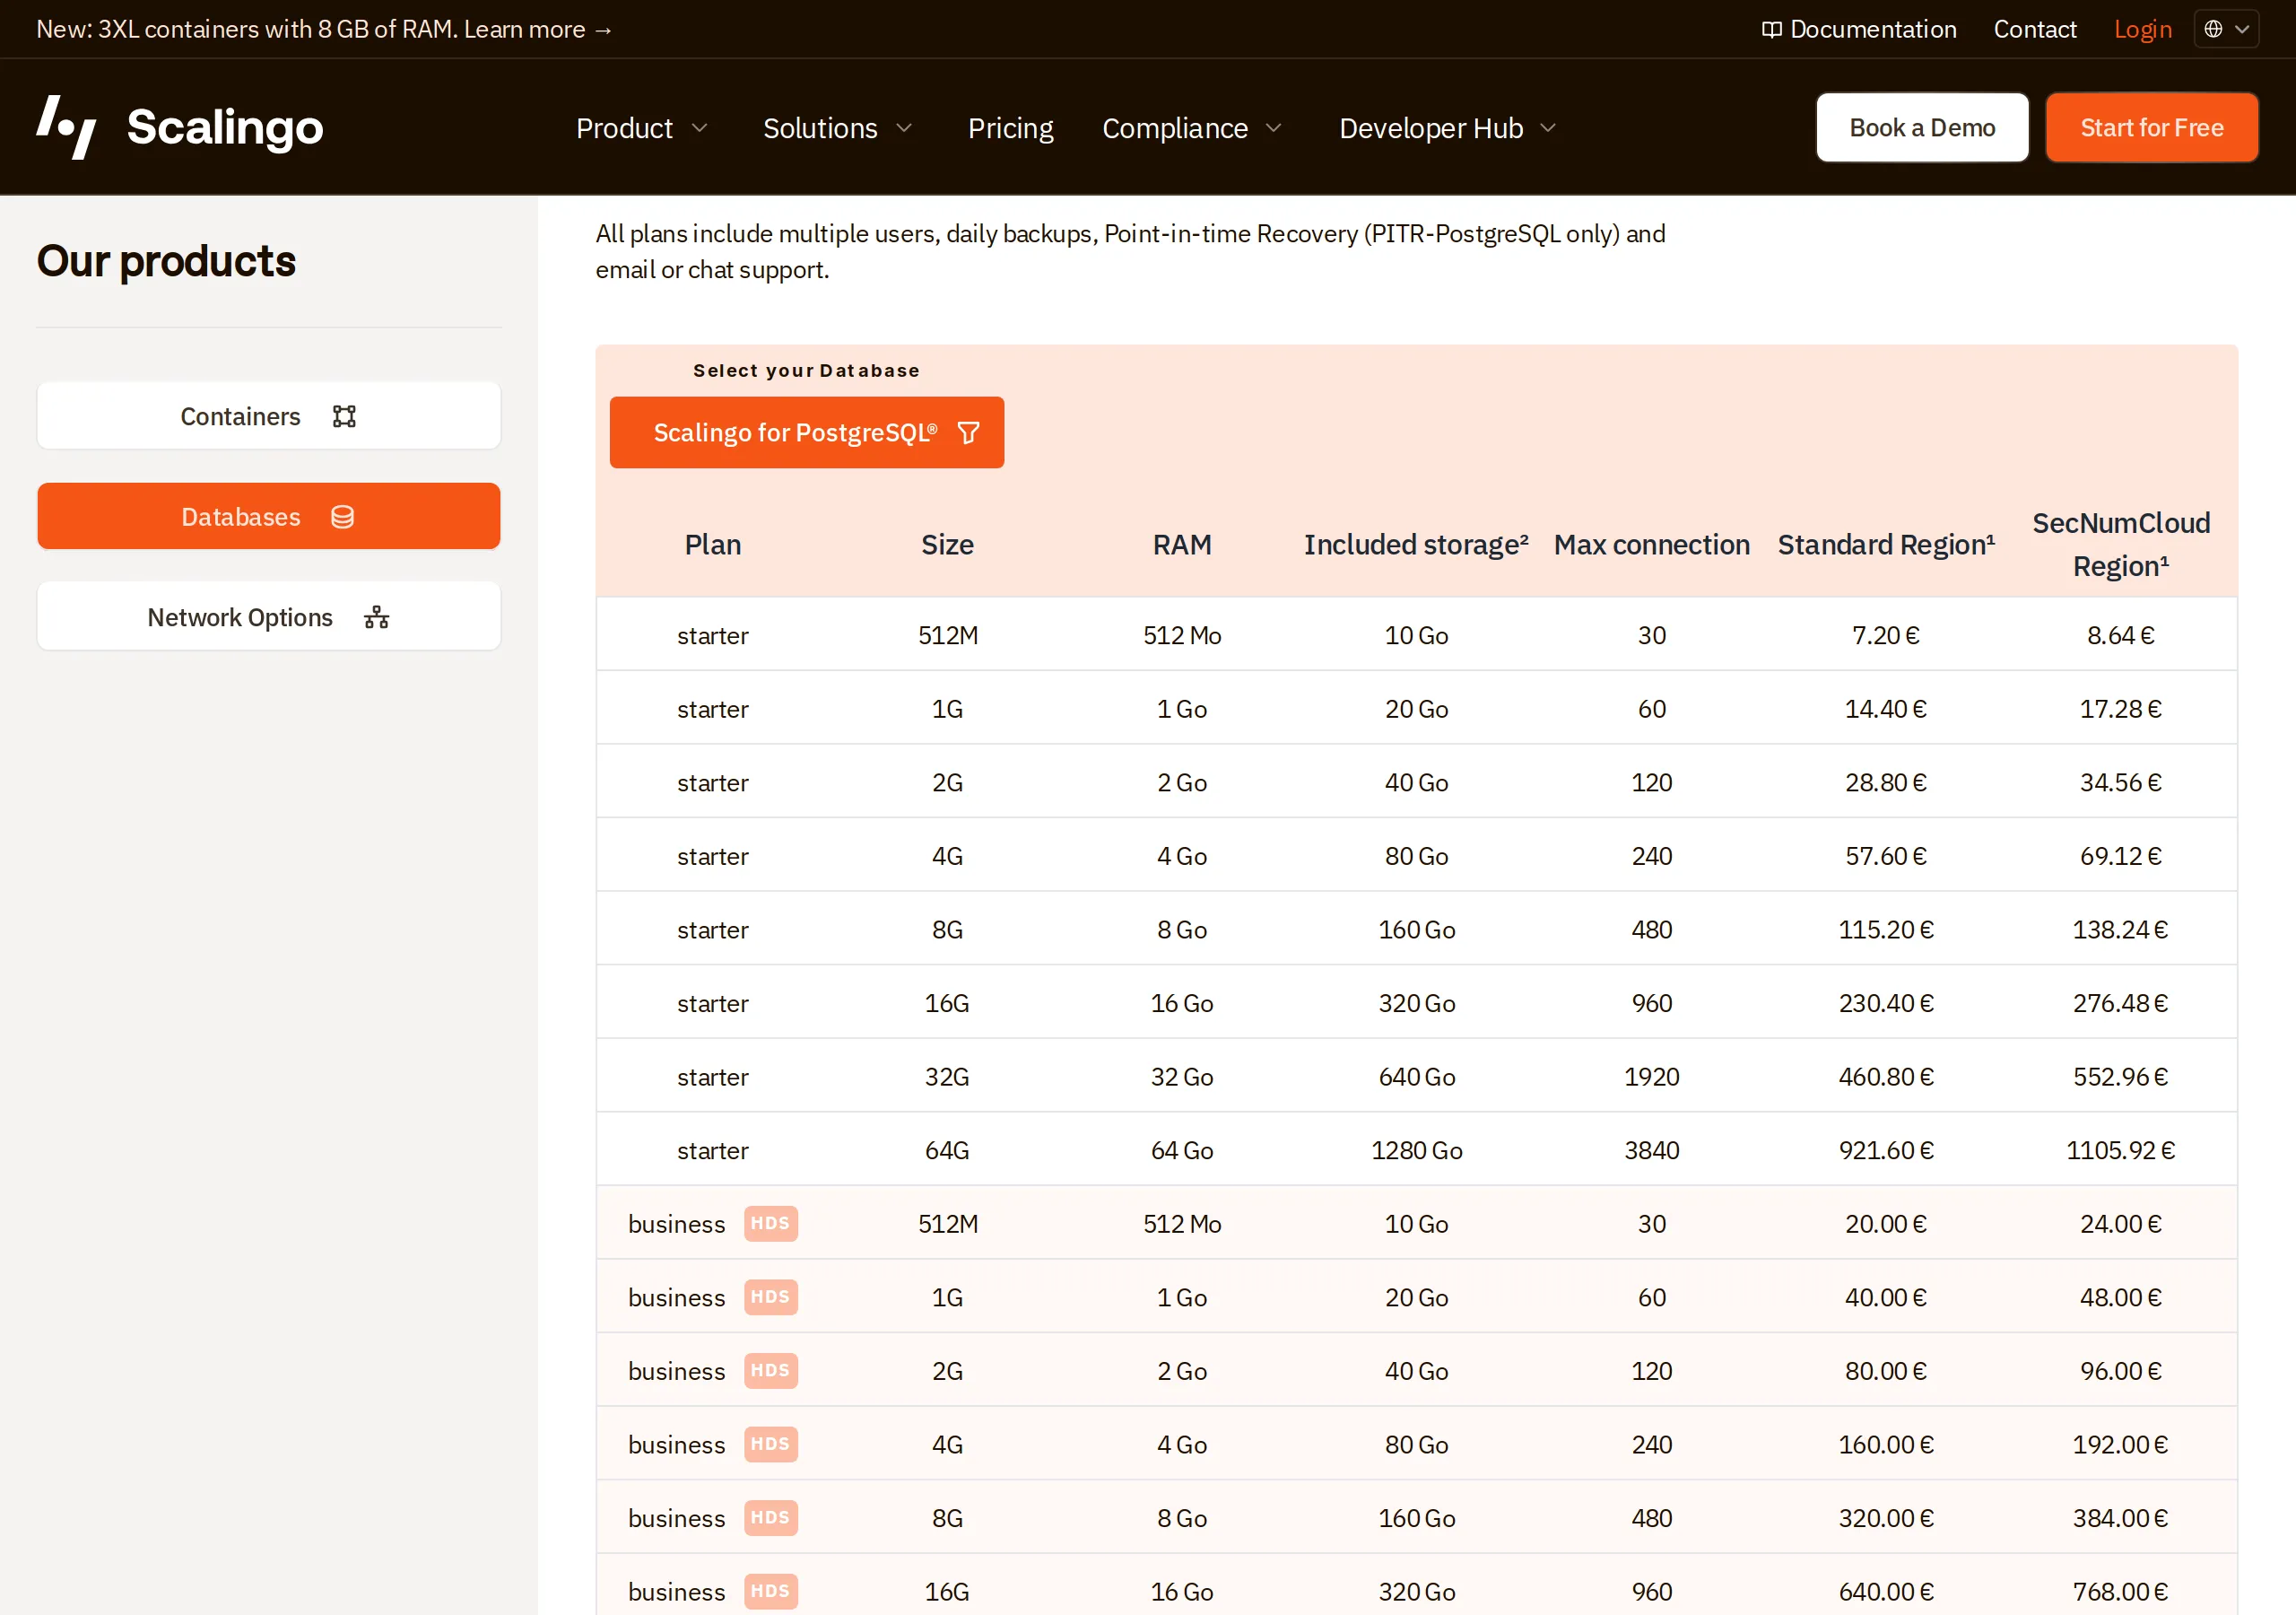
Task: Click the Our products heading
Action: tap(166, 261)
